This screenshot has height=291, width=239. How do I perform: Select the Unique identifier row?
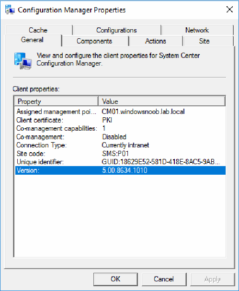click(x=120, y=162)
